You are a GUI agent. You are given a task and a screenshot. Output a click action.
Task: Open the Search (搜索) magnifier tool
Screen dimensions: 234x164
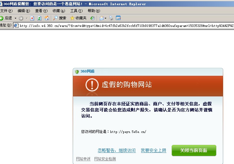[60, 18]
